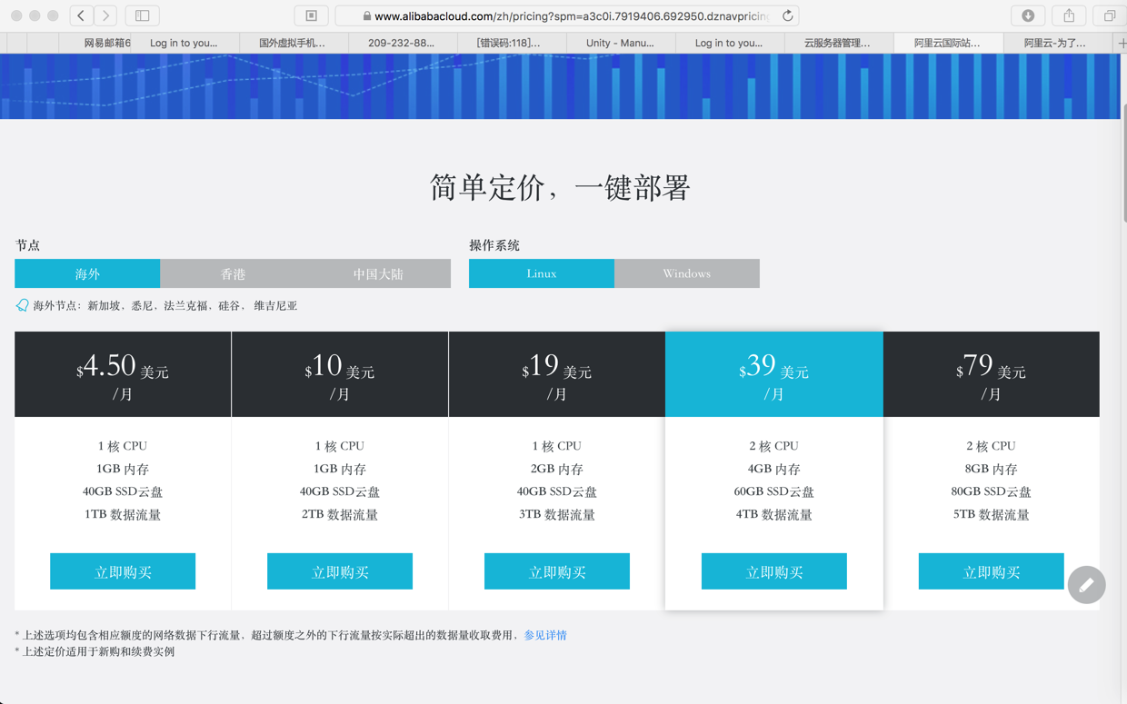
Task: Click the $10 美元/月 price header
Action: coord(340,374)
